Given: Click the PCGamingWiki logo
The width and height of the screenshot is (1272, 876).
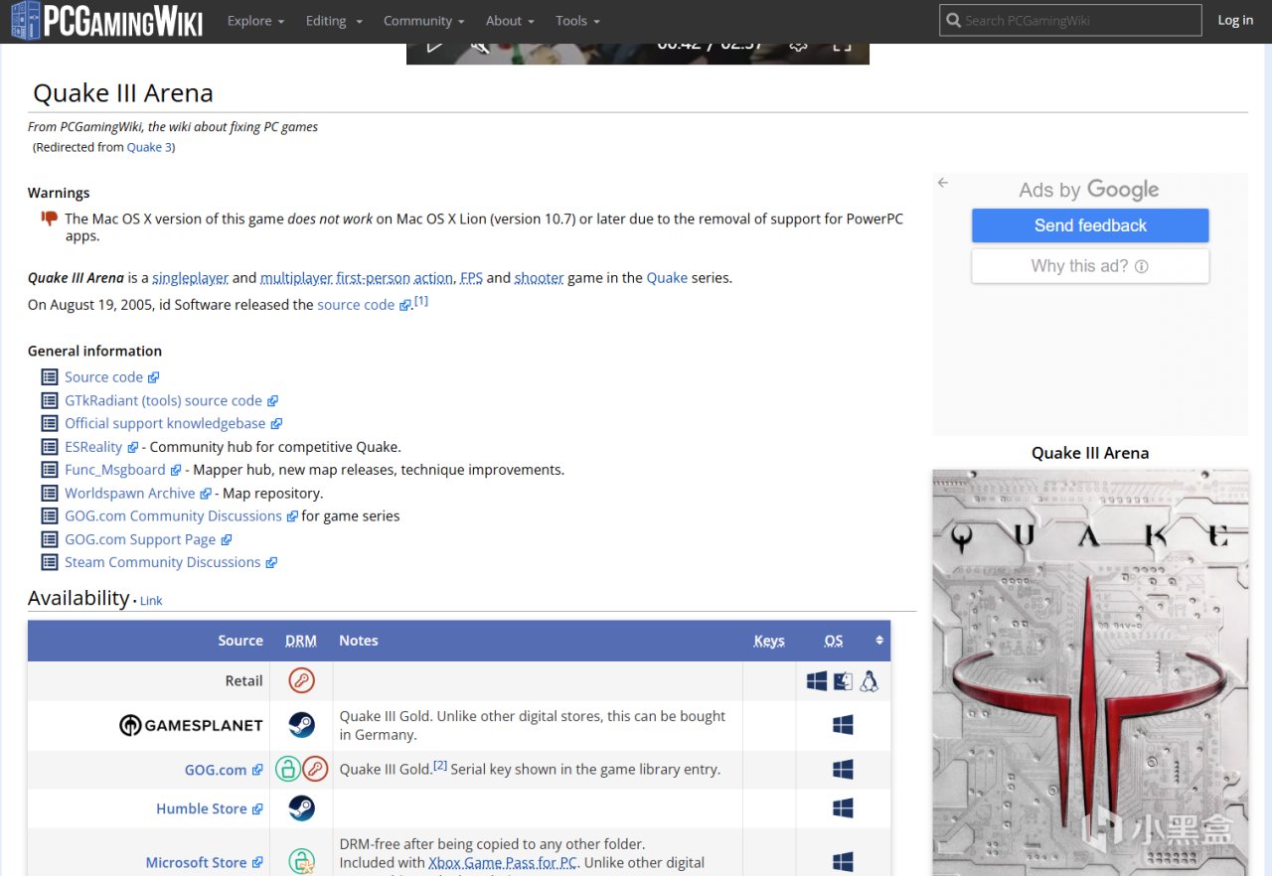Looking at the screenshot, I should point(105,20).
